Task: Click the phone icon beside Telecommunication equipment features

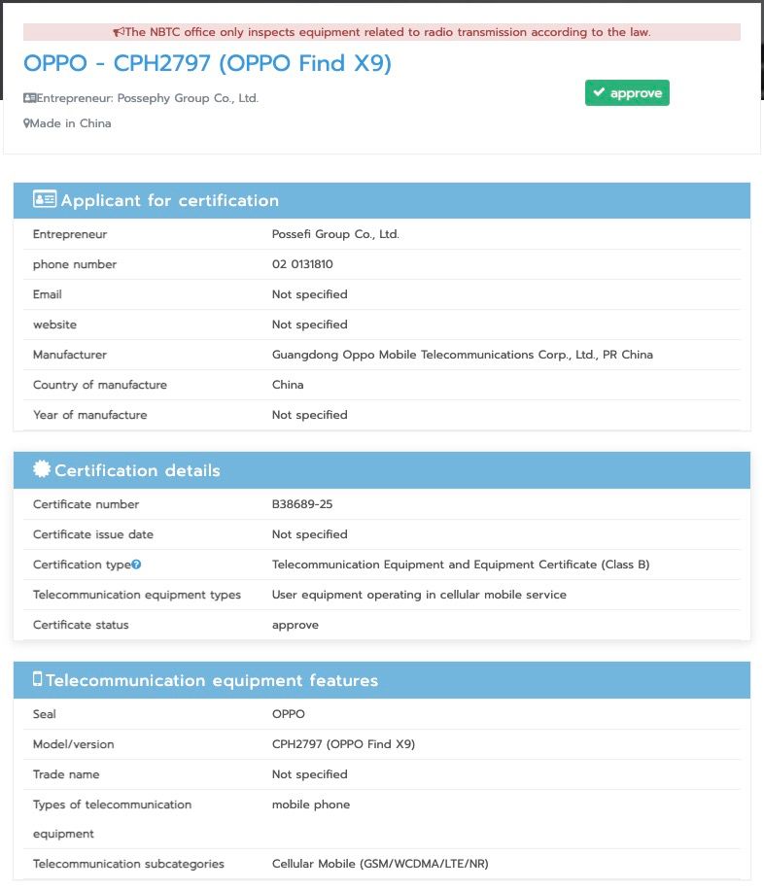Action: 38,679
